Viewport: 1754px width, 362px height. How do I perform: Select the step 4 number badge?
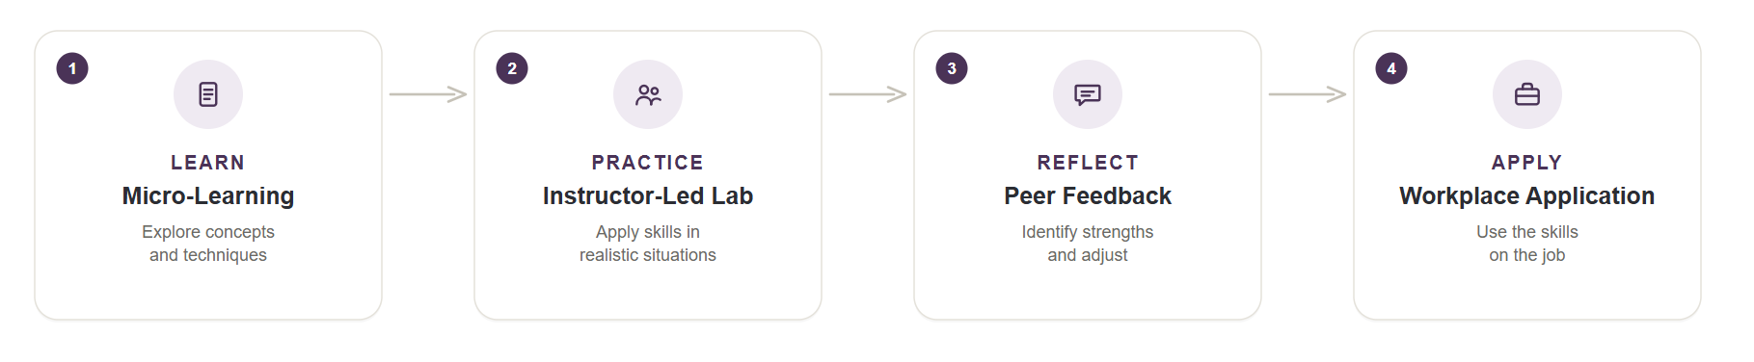tap(1391, 68)
